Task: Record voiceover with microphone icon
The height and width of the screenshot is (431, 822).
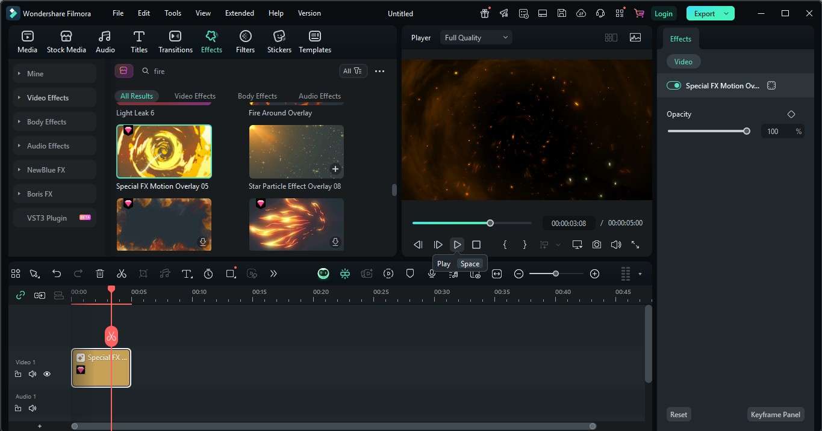Action: [432, 274]
